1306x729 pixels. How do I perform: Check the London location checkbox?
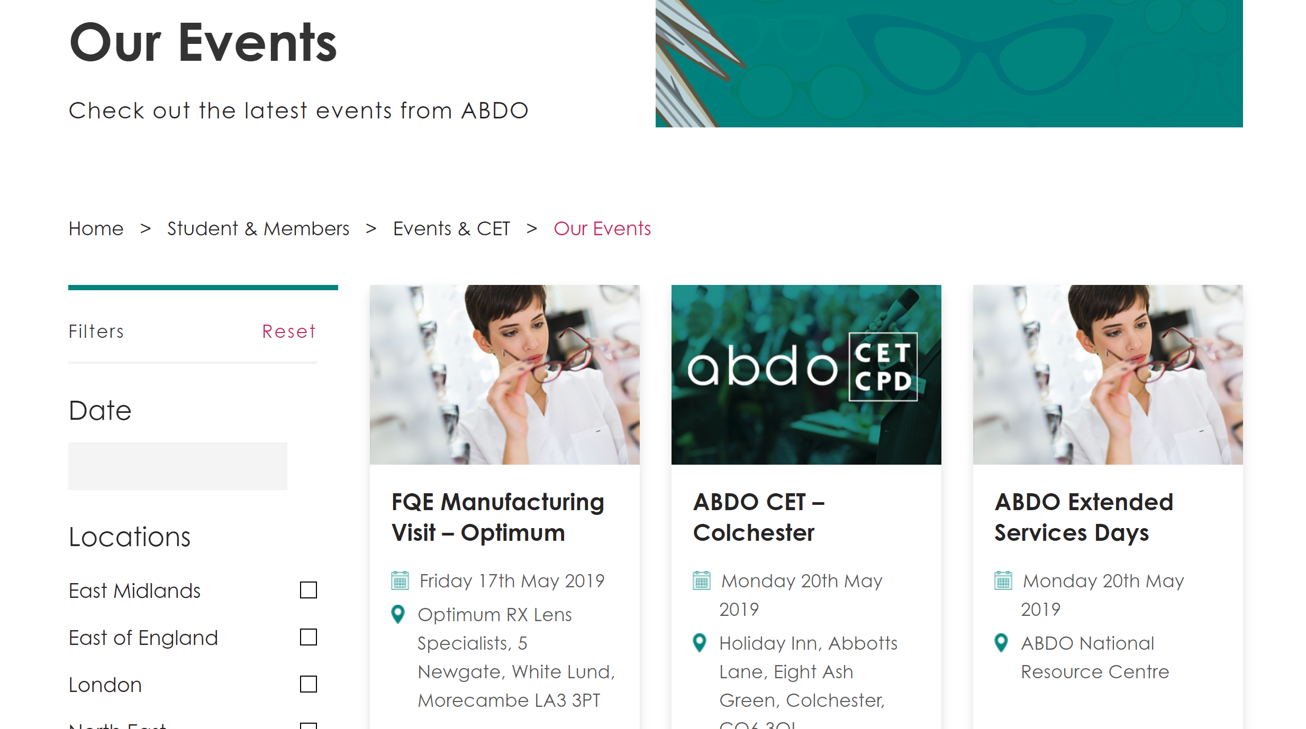tap(308, 684)
